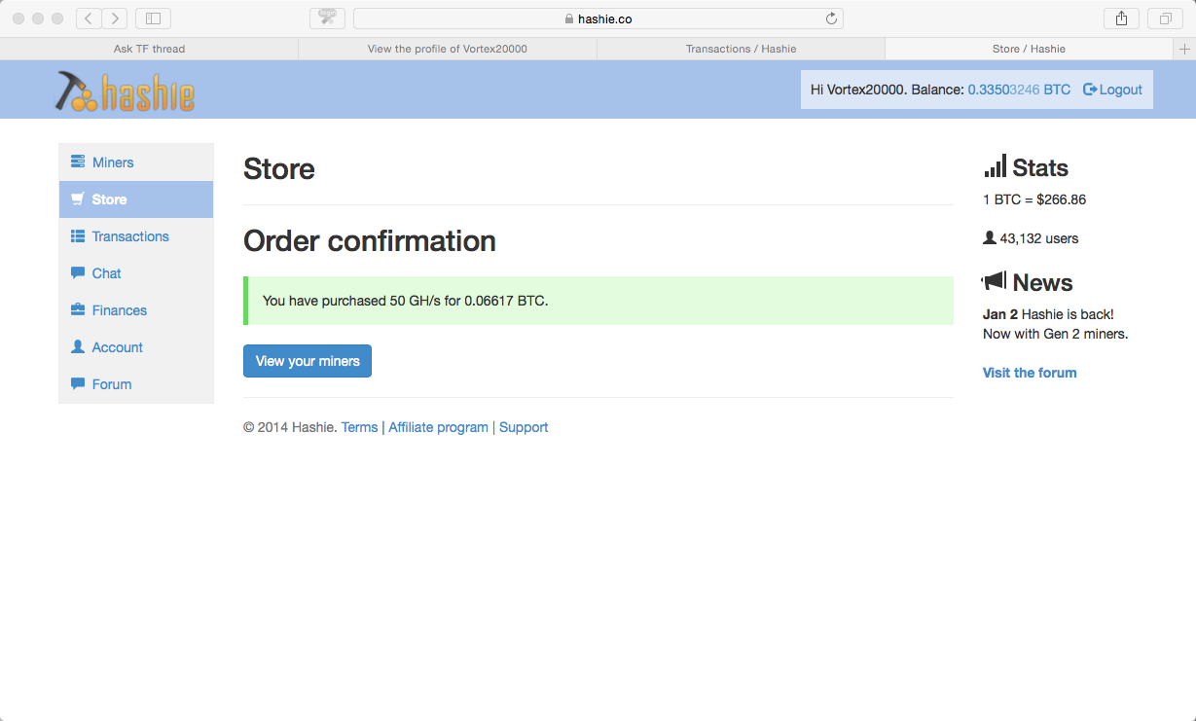Select the Store / Hashie tab
This screenshot has height=721, width=1196.
1029,49
